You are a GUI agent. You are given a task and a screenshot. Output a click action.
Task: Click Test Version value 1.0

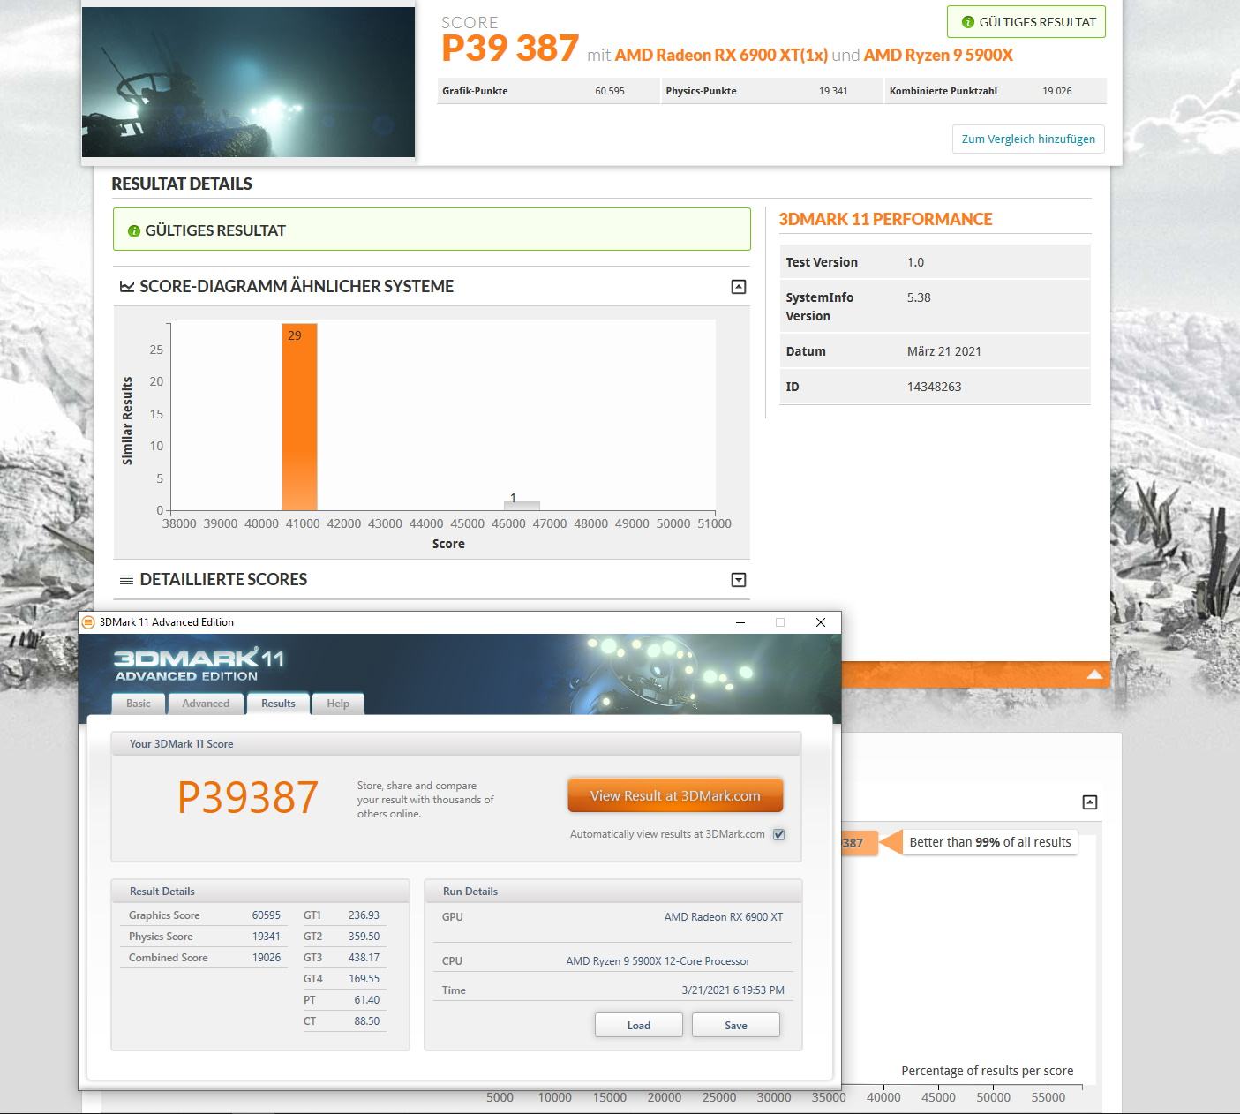click(x=915, y=262)
